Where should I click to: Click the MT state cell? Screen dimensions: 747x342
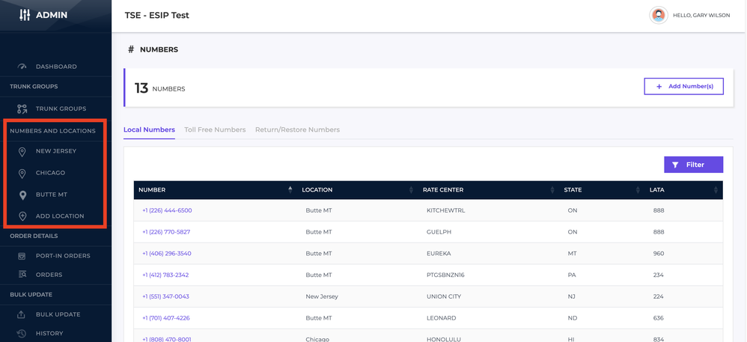coord(572,254)
